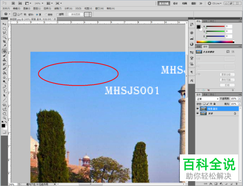
Task: Click the Essentials workspace button
Action: [164, 3]
